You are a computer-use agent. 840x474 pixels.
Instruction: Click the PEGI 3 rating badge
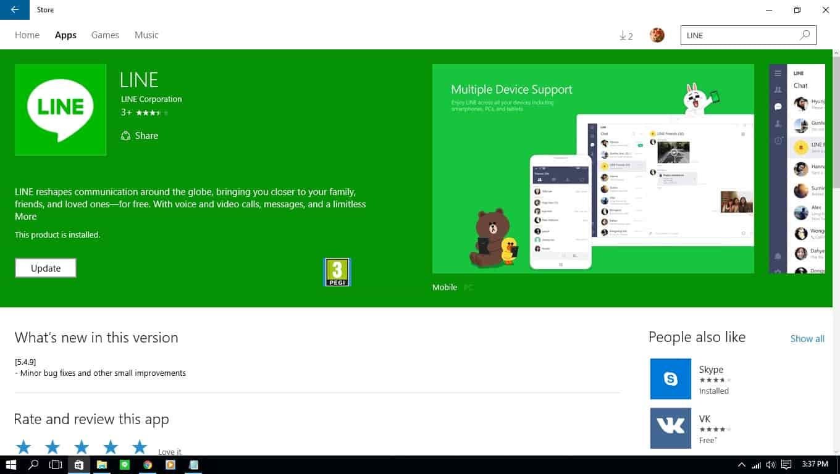click(x=337, y=272)
